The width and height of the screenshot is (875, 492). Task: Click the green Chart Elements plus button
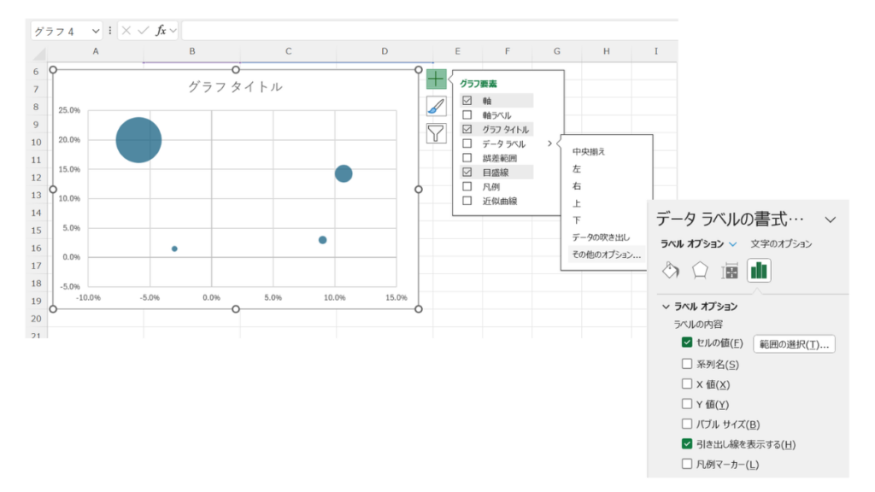click(x=437, y=79)
